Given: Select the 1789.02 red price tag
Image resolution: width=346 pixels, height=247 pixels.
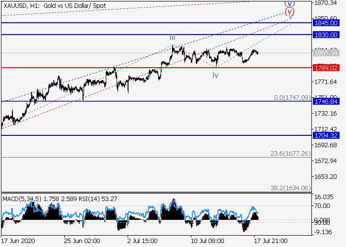Looking at the screenshot, I should 325,68.
